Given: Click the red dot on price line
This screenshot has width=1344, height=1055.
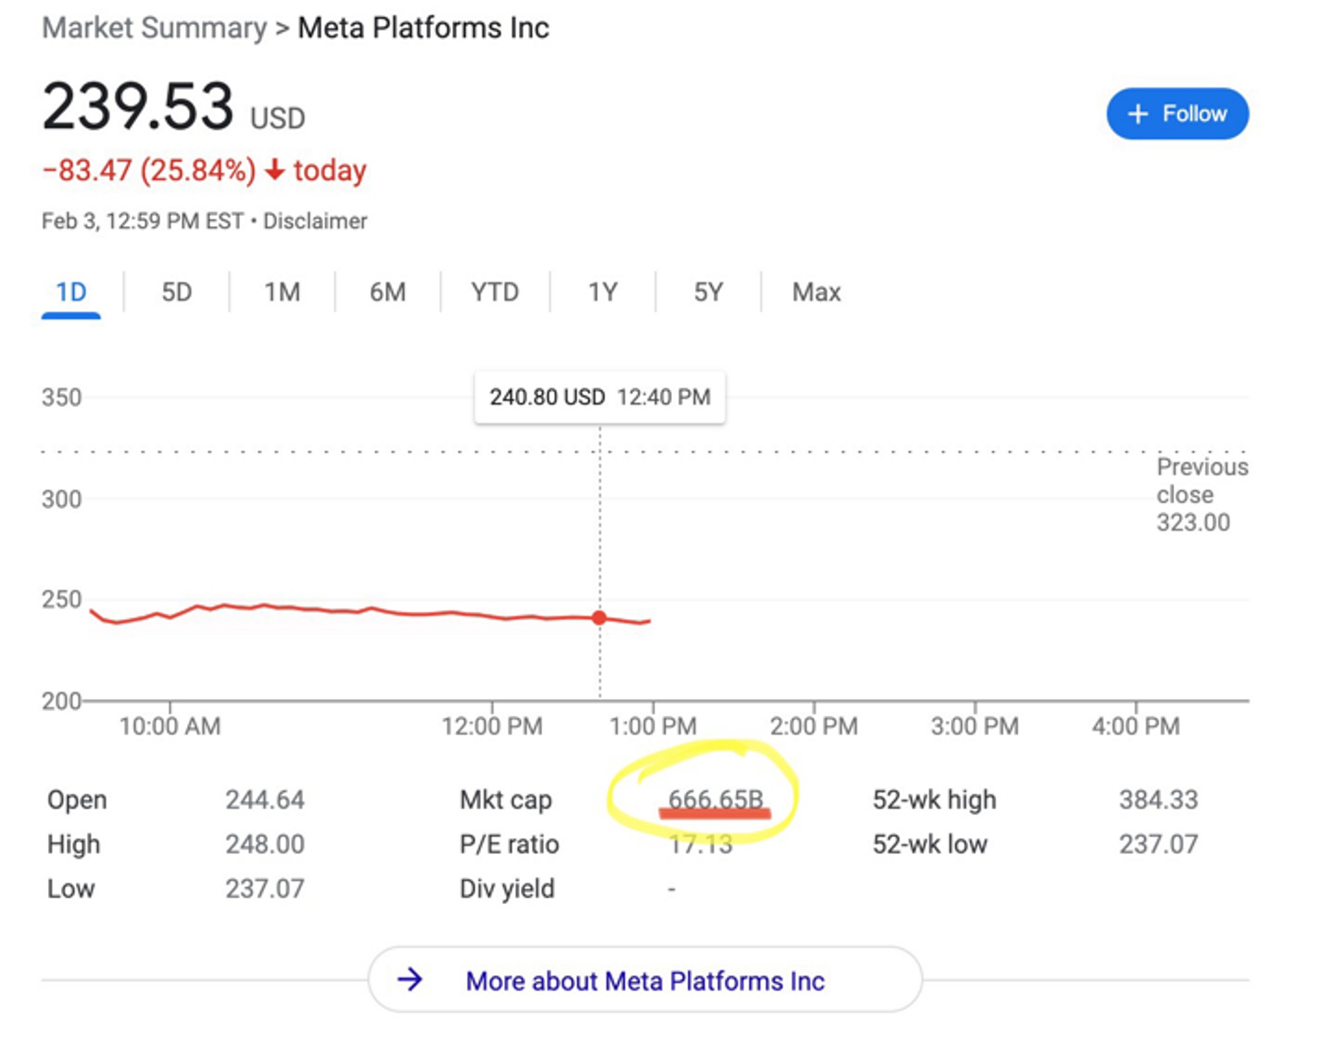Looking at the screenshot, I should pyautogui.click(x=599, y=618).
